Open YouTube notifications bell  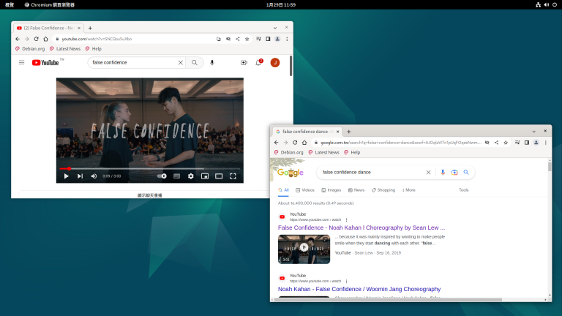(x=258, y=63)
